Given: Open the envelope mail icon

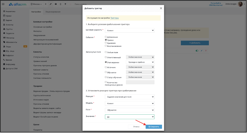Looking at the screenshot, I should 56,4.
